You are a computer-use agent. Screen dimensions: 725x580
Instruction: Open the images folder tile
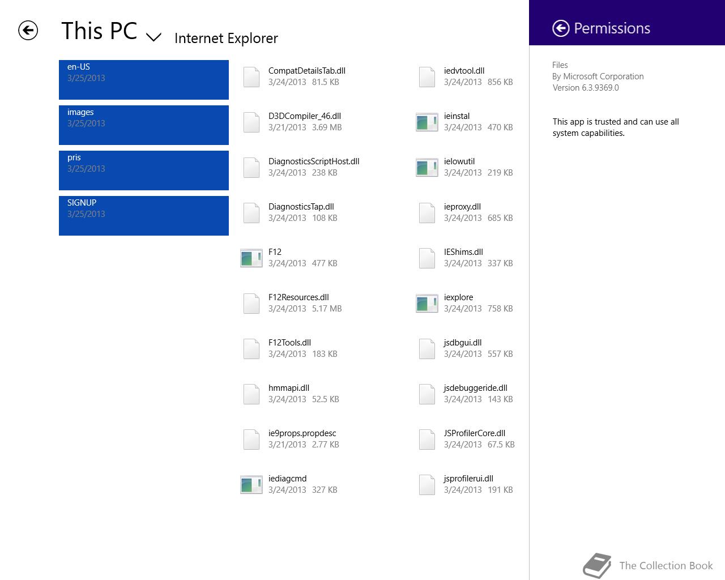(x=144, y=125)
